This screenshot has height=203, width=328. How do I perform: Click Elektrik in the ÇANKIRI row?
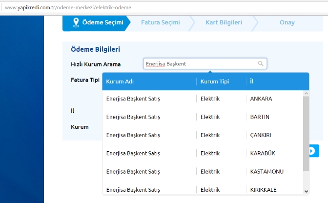pos(210,135)
